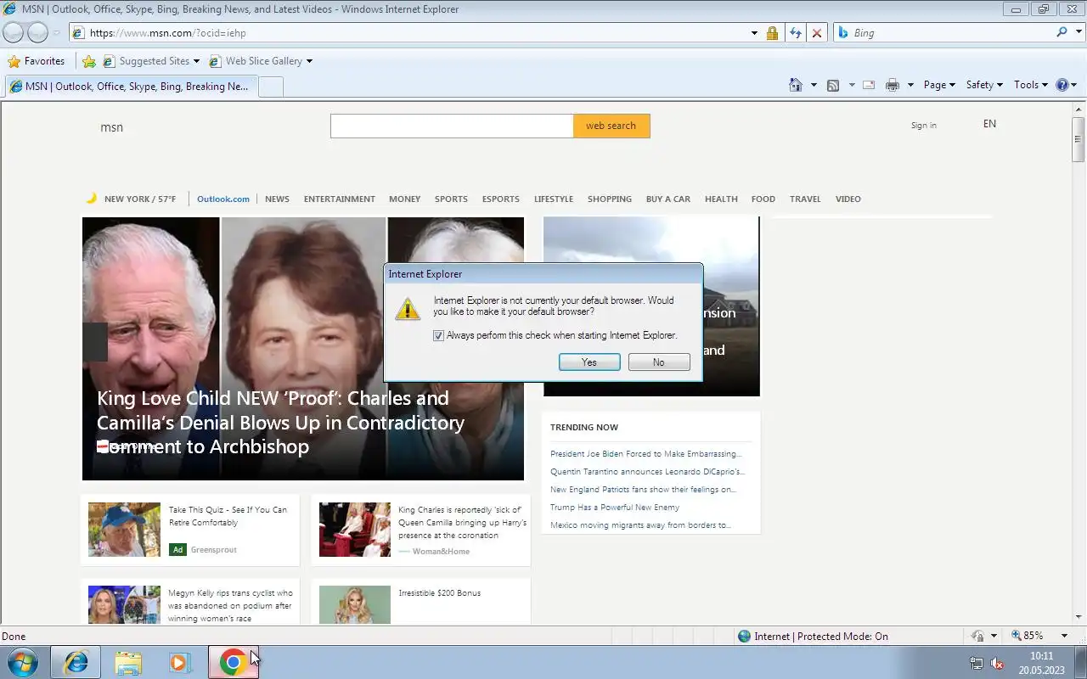Start a Bing search with the magnifier
Image resolution: width=1087 pixels, height=679 pixels.
point(1062,32)
